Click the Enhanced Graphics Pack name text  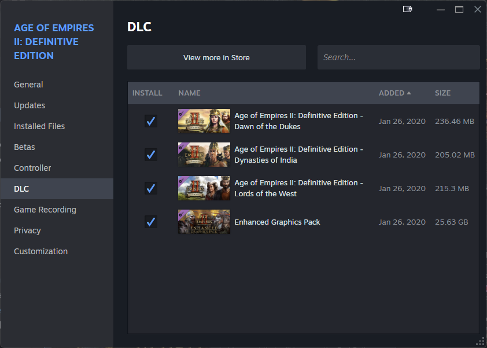(x=277, y=222)
